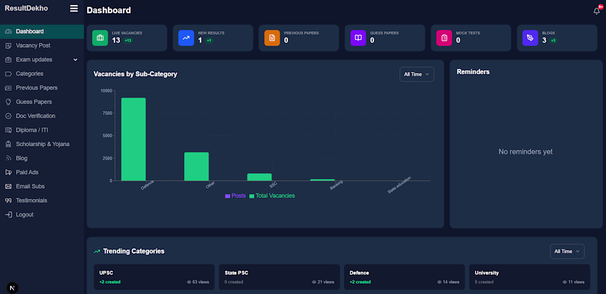The image size is (606, 294).
Task: Click the Defence bar in the chart
Action: point(133,139)
